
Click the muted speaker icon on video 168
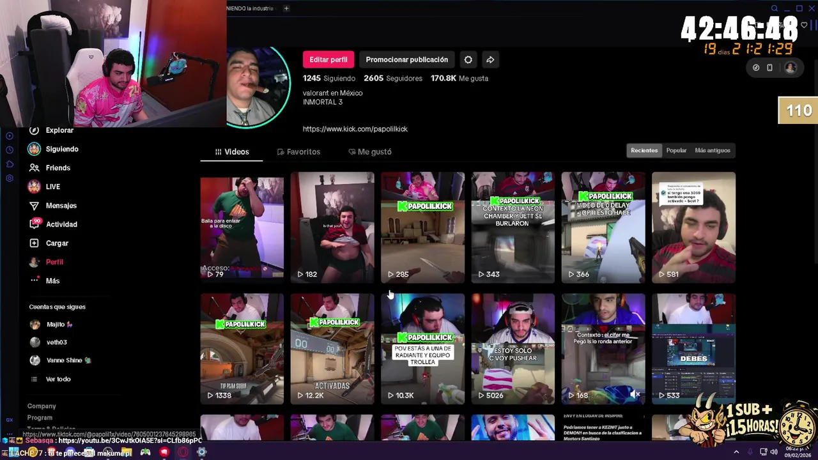pyautogui.click(x=635, y=395)
